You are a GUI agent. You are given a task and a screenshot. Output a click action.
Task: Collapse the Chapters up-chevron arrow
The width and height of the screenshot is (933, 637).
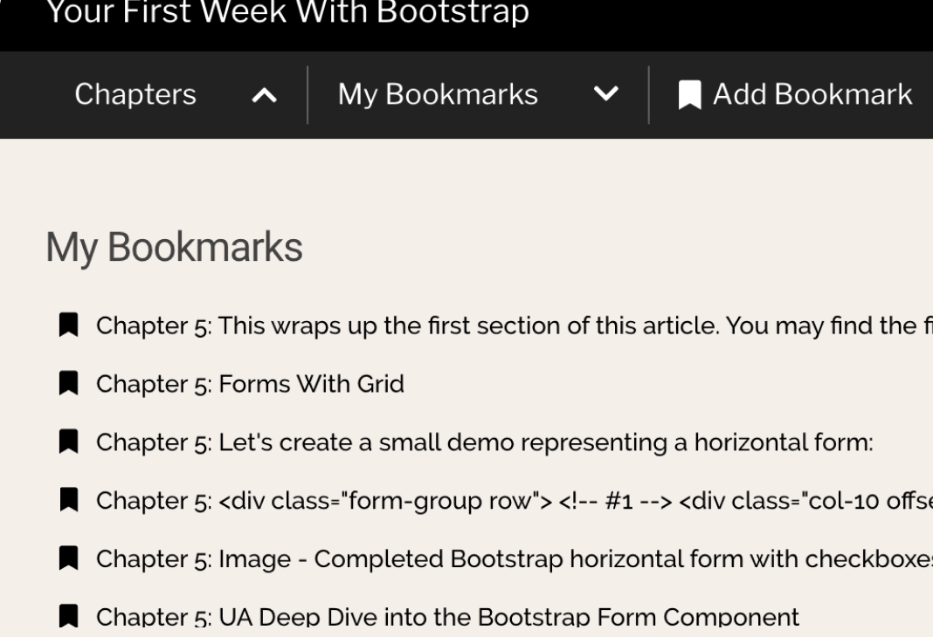264,95
